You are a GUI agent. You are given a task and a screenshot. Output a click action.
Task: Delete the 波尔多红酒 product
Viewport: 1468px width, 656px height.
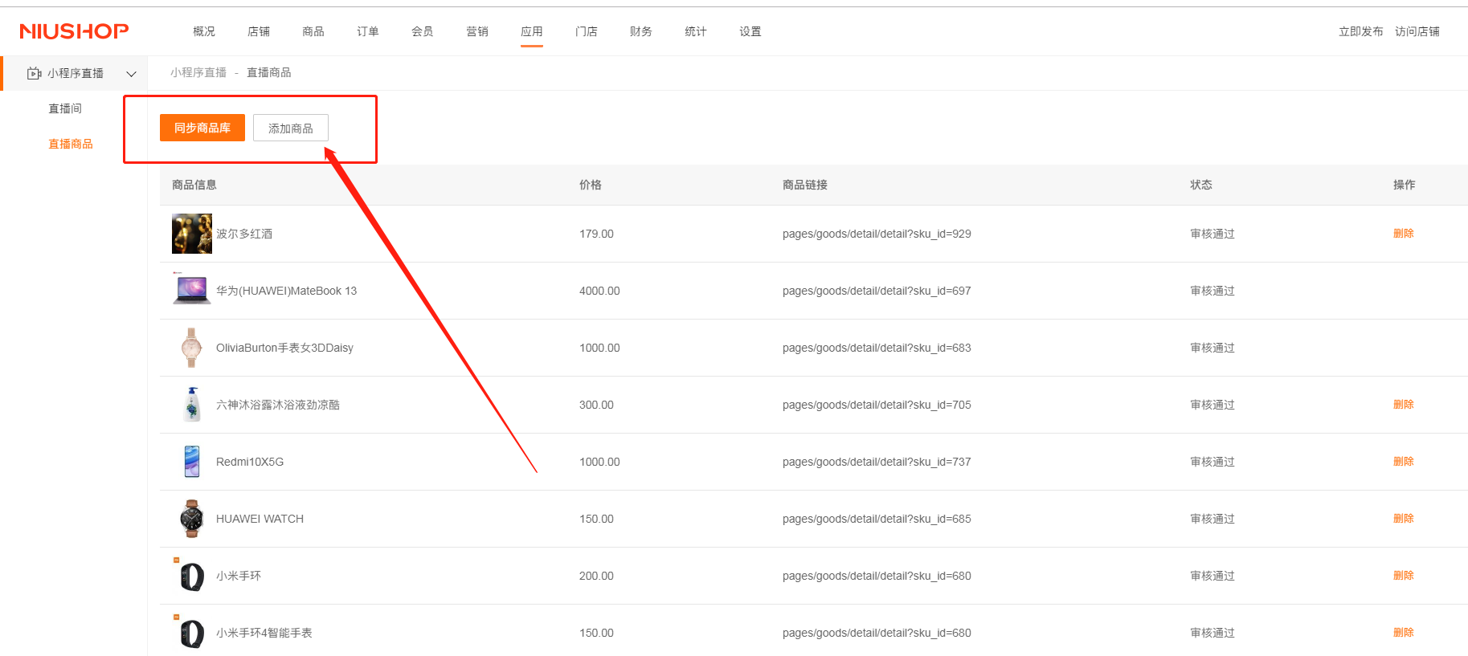coord(1404,234)
